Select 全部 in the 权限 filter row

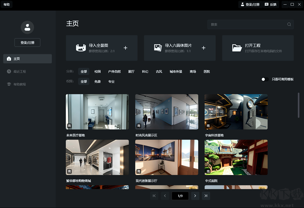point(84,81)
